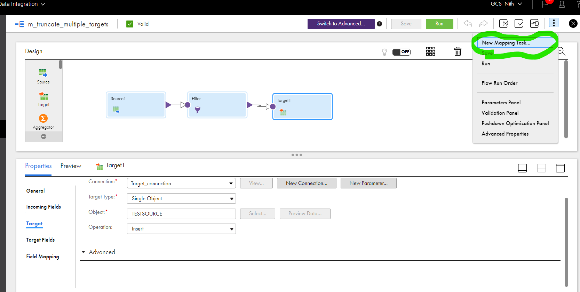Open Parameters Panel from menu
This screenshot has width=580, height=292.
click(501, 103)
